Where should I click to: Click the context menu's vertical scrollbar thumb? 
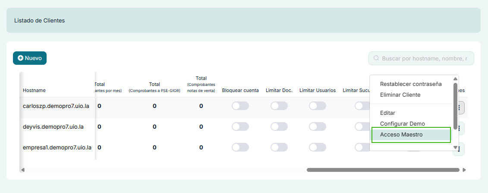[x=455, y=106]
